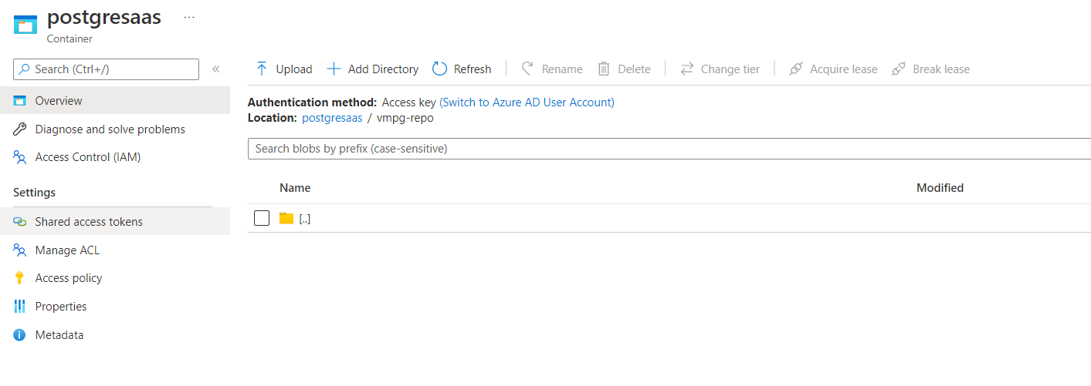The height and width of the screenshot is (386, 1091).
Task: Click the Change tier arrows icon
Action: pos(686,69)
